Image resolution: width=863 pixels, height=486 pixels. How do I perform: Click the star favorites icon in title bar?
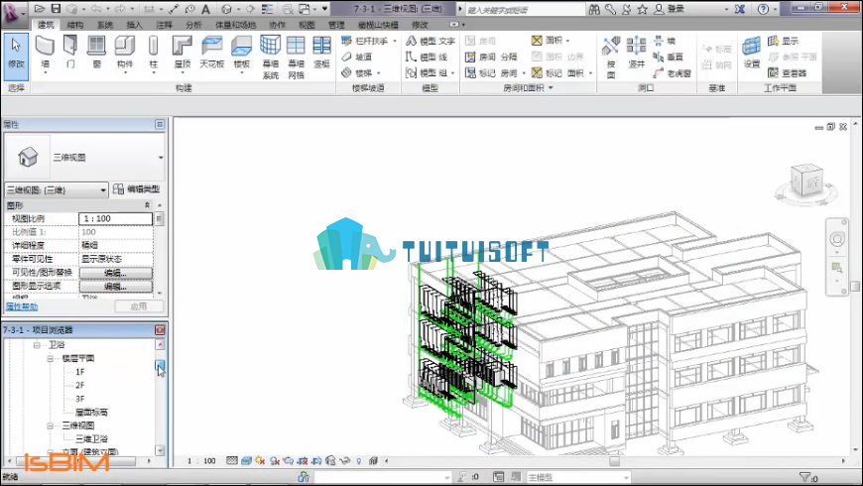[643, 9]
